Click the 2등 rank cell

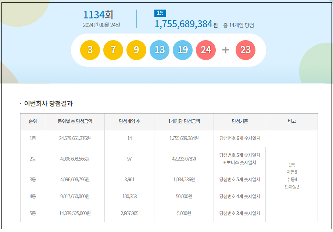[x=33, y=159]
